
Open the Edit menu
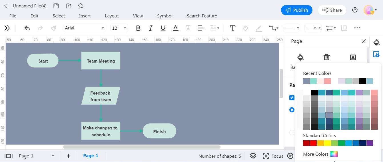(x=34, y=16)
